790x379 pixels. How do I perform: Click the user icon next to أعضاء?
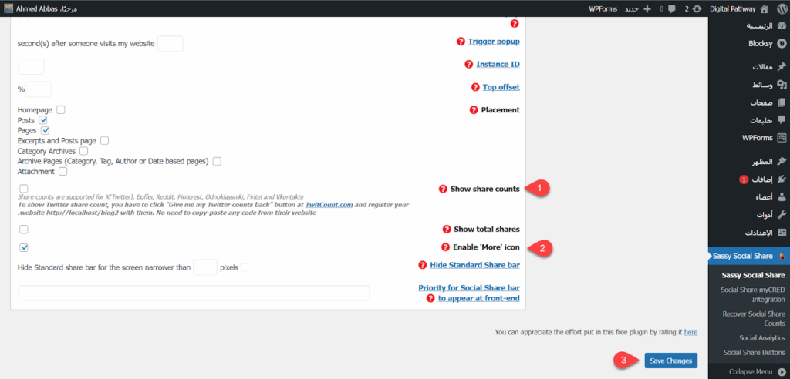pos(782,196)
